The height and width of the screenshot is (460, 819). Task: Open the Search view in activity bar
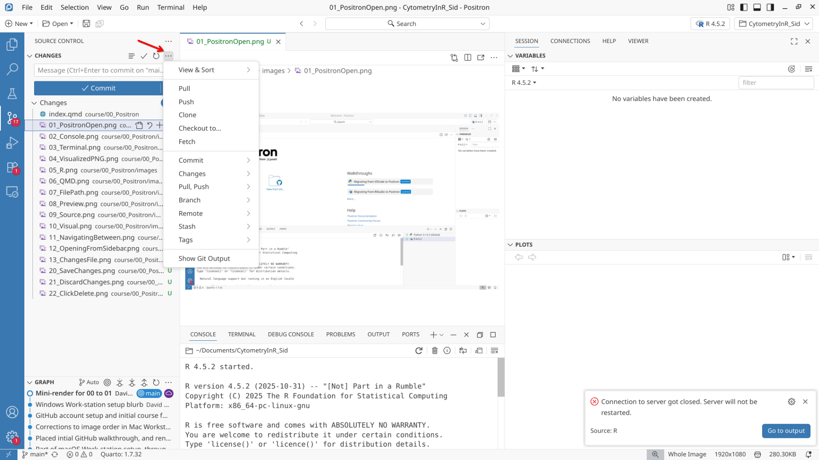coord(12,69)
